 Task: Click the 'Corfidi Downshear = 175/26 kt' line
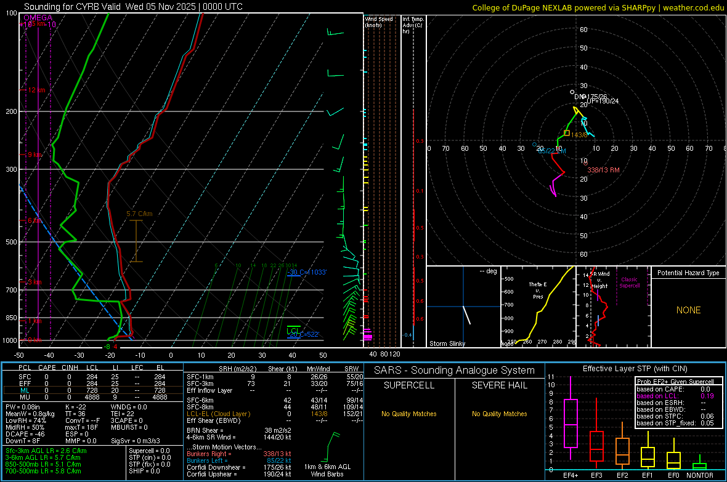pos(239,467)
